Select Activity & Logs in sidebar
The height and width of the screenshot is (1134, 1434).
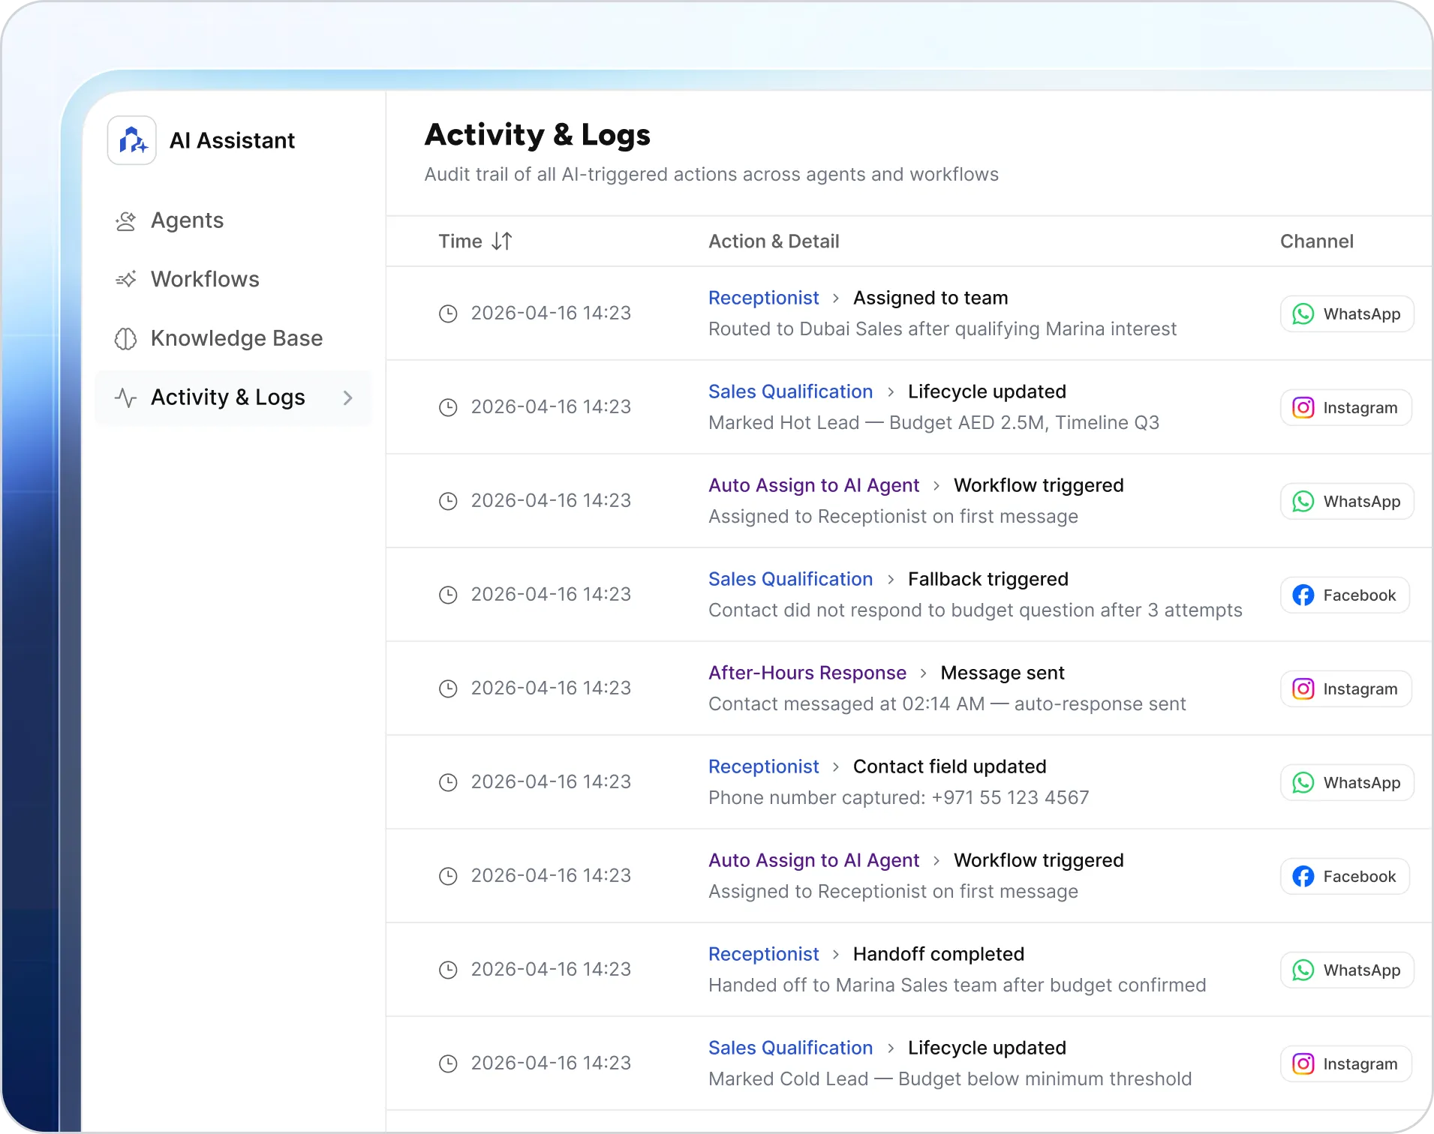click(x=233, y=397)
